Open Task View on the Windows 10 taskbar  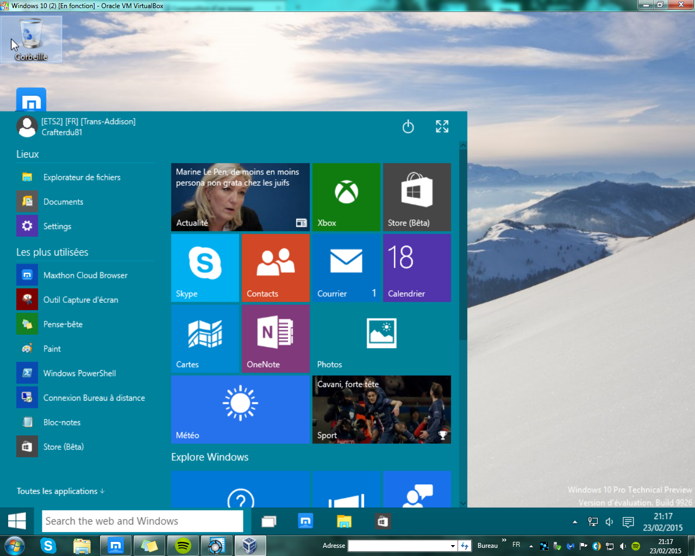[x=269, y=522]
